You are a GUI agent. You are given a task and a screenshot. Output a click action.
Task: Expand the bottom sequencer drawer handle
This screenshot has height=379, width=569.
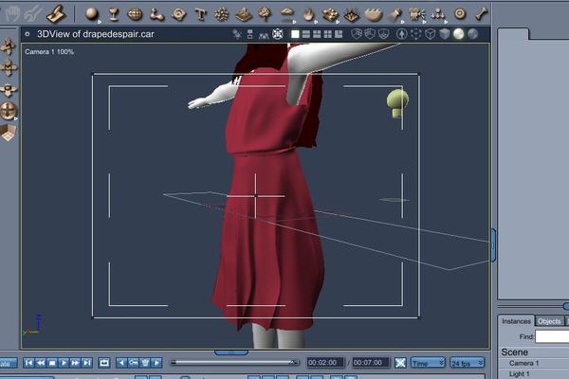pyautogui.click(x=231, y=352)
